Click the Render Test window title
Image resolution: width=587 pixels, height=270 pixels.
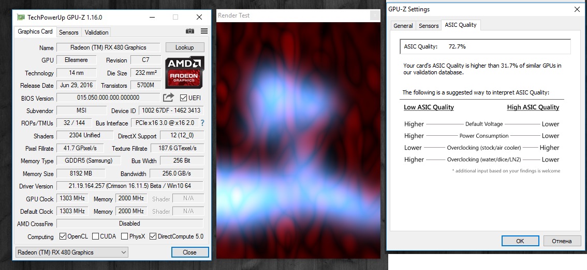tap(233, 15)
